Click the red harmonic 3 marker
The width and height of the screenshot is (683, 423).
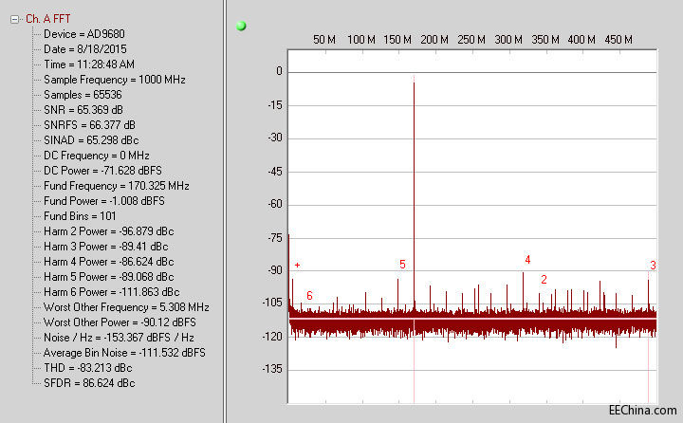point(653,266)
